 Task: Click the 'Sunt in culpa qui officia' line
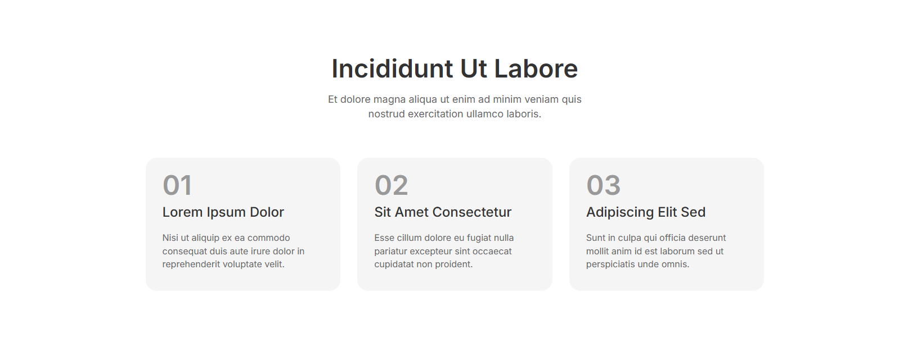pos(656,238)
